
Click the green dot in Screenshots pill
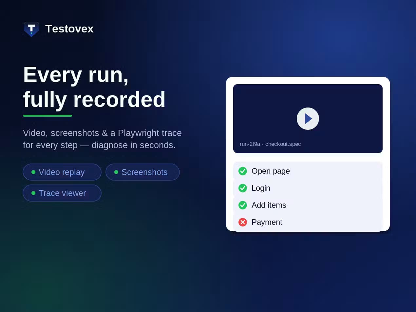click(116, 172)
